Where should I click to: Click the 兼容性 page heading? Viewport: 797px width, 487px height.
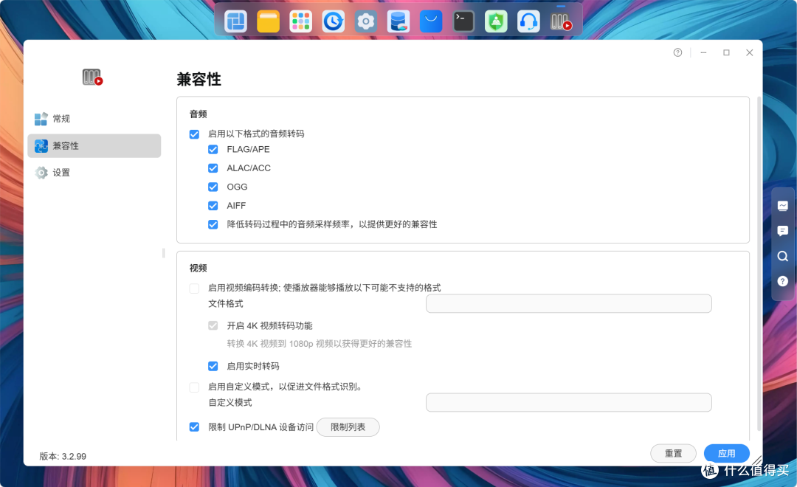coord(199,79)
